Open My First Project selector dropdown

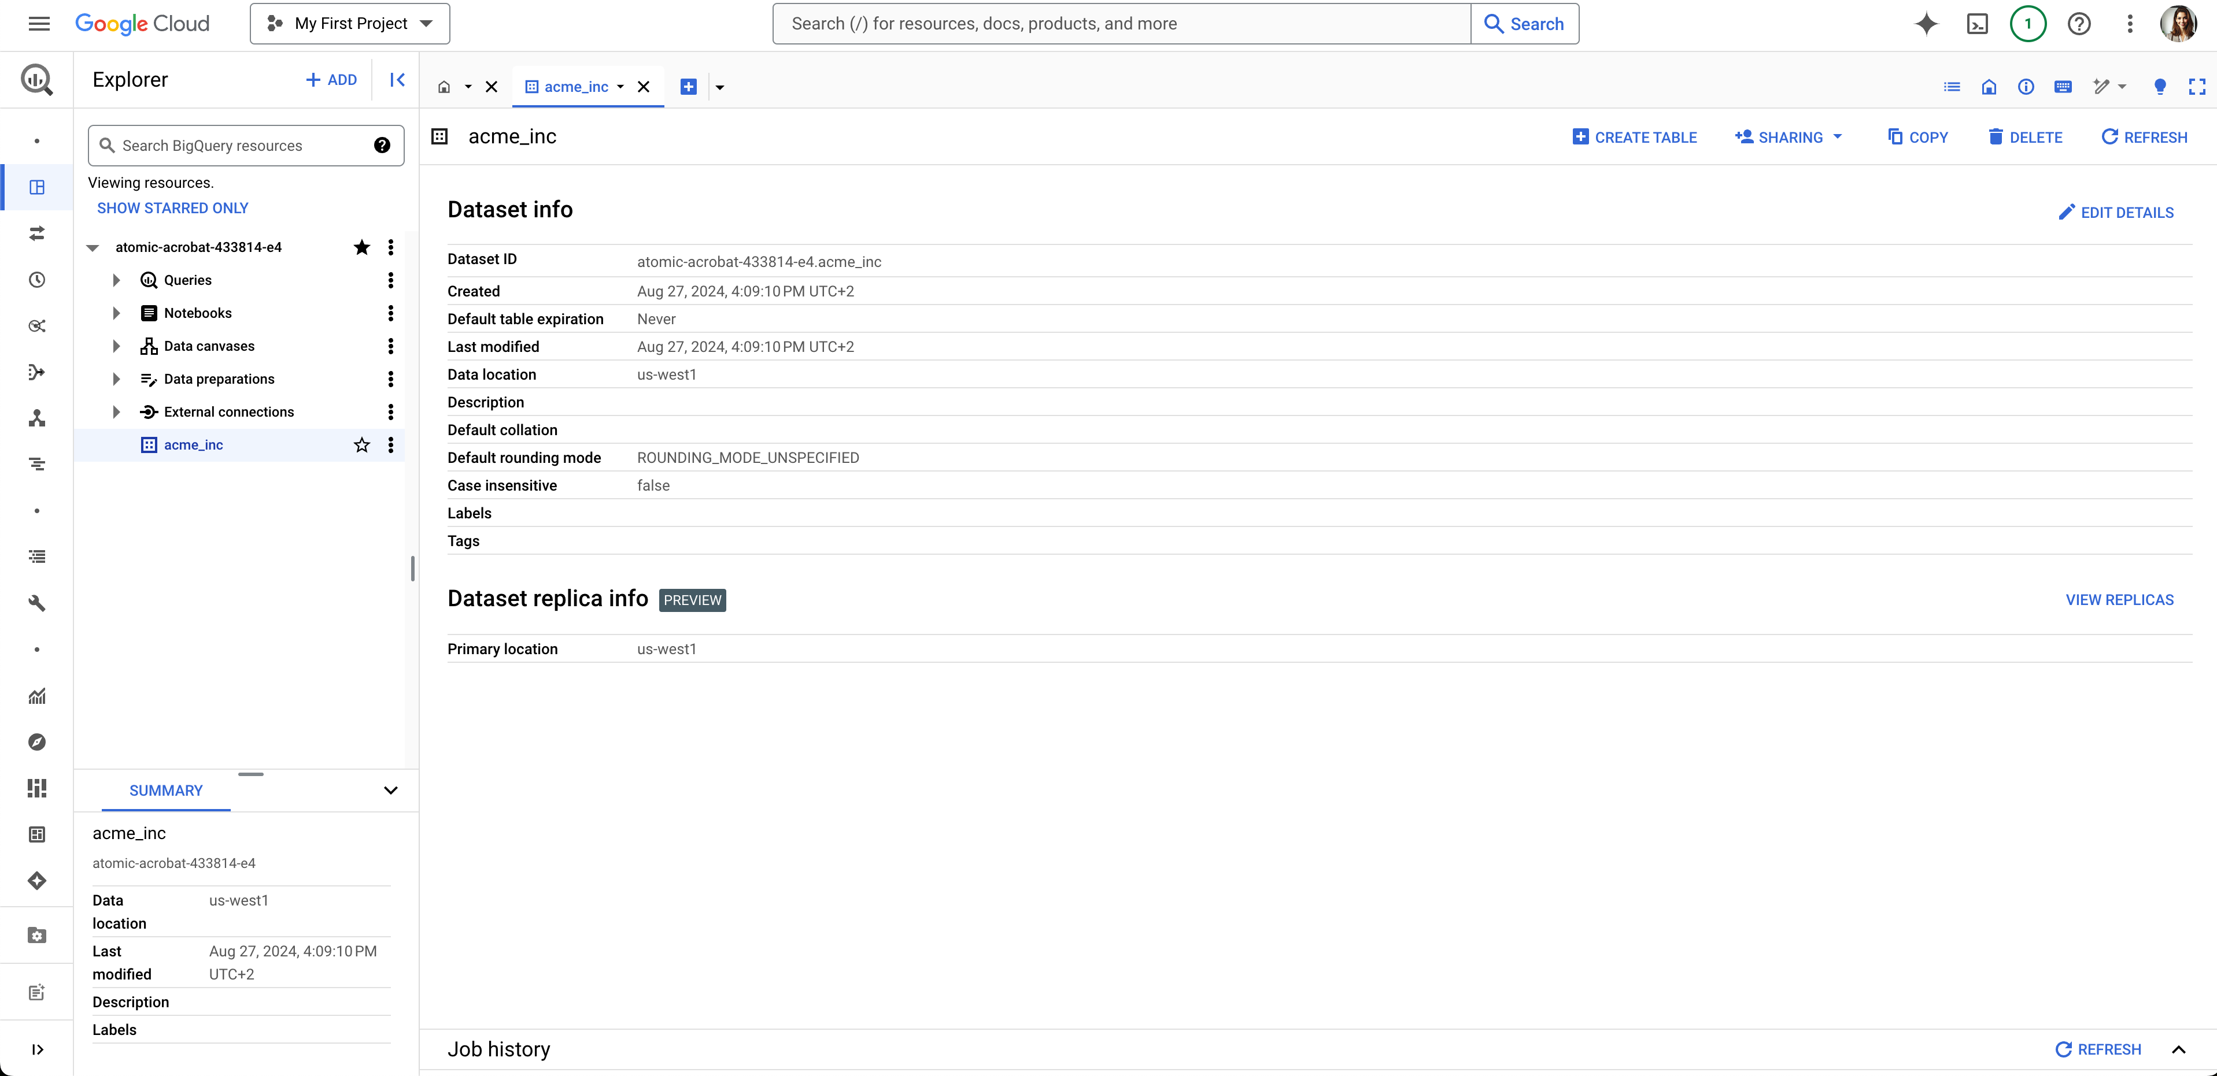pyautogui.click(x=349, y=23)
